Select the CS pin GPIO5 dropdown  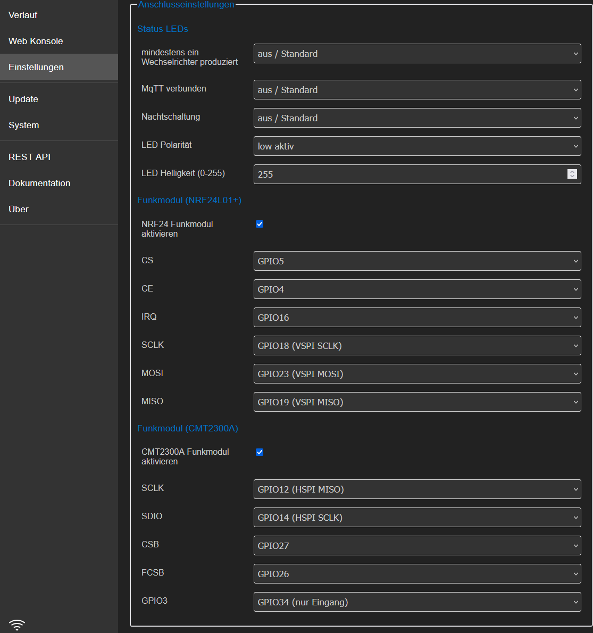pyautogui.click(x=417, y=261)
